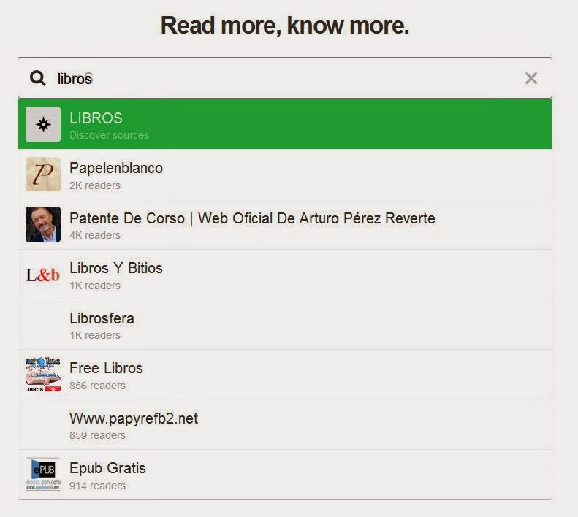The image size is (578, 517).
Task: Click the Read more, know more heading
Action: click(285, 26)
